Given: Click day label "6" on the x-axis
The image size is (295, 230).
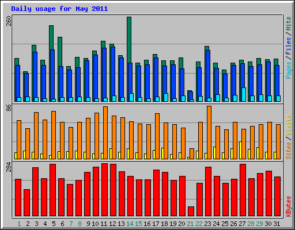Looking at the screenshot, I should [x=62, y=224].
